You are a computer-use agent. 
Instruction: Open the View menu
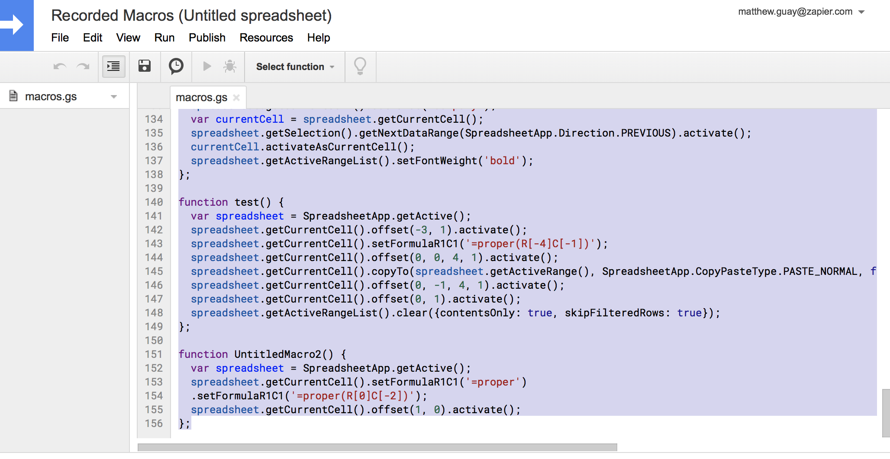[128, 38]
